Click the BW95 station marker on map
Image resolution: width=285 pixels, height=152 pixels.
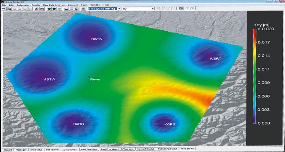point(90,37)
